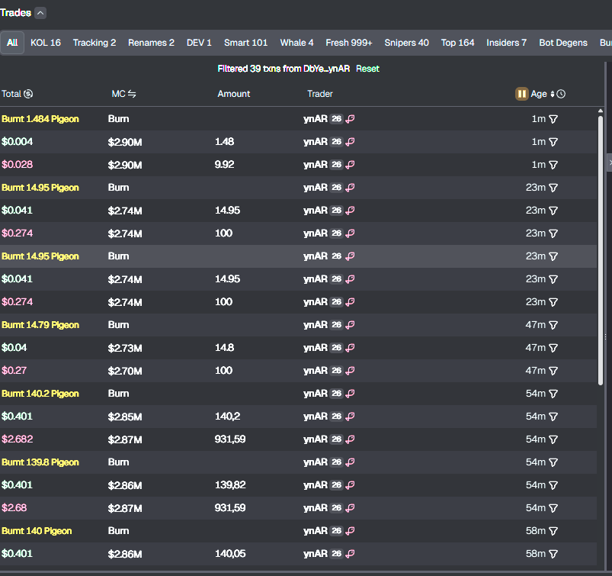Viewport: 612px width, 576px height.
Task: Pause the live trades feed
Action: coord(522,94)
